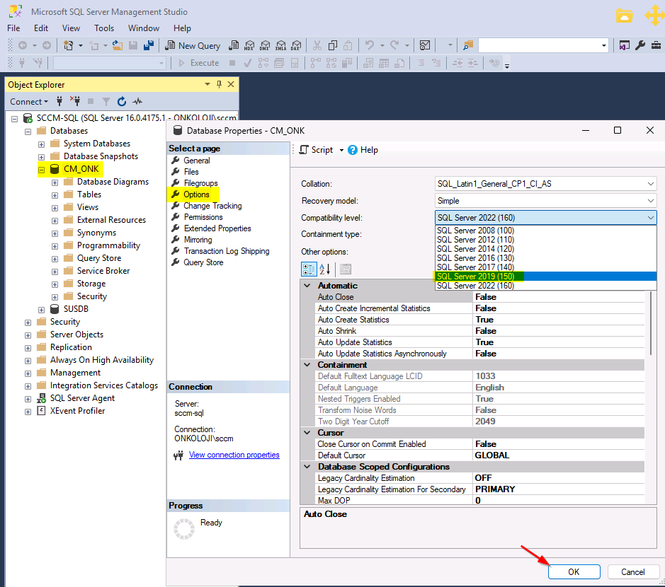Screen dimensions: 665x587
Task: Click the find search input field
Action: click(539, 45)
